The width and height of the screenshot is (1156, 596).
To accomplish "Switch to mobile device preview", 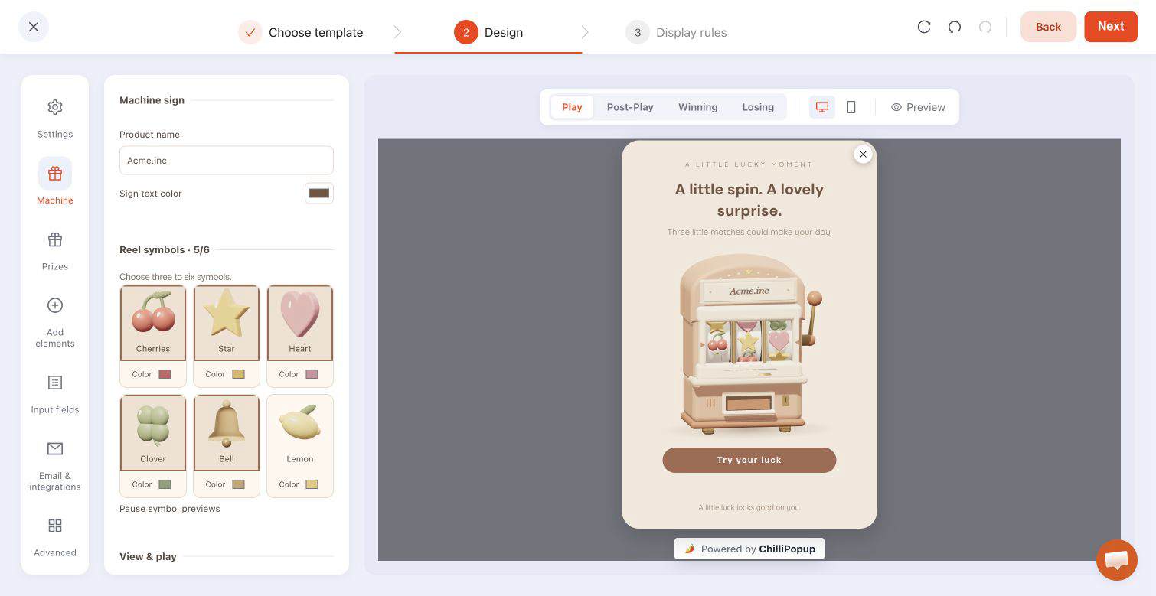I will (x=851, y=107).
